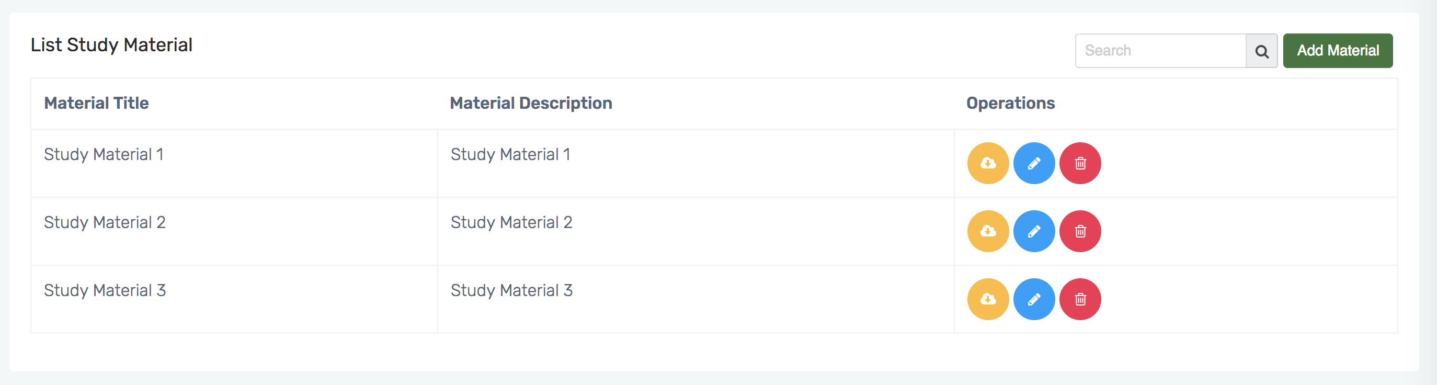
Task: Delete Study Material 3 row
Action: coord(1080,299)
